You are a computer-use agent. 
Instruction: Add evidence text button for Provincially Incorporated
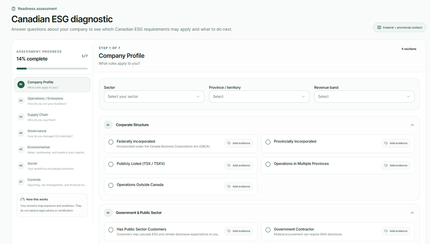(396, 143)
